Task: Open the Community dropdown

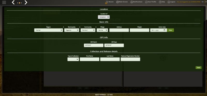Action: pos(88,30)
